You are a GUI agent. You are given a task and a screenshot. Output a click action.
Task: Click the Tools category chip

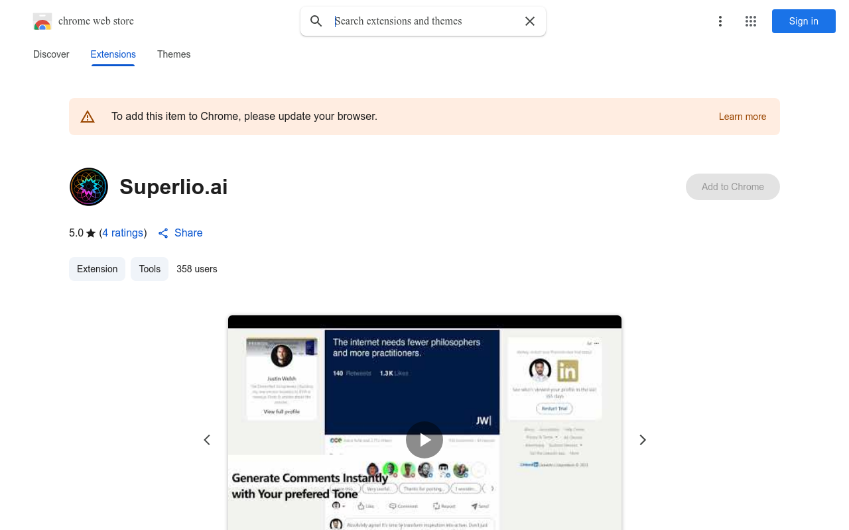pos(150,269)
